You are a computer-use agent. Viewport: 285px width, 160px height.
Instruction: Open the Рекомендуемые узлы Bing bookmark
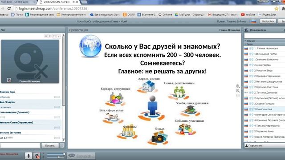click(40, 15)
